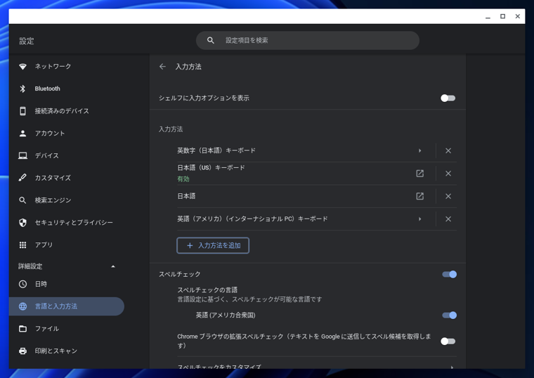Maximize the settings window
The height and width of the screenshot is (378, 534).
point(502,16)
